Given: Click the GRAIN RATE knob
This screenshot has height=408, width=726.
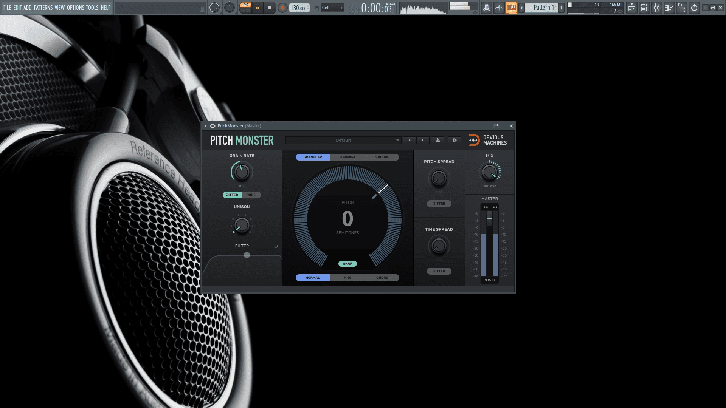Looking at the screenshot, I should click(x=242, y=172).
